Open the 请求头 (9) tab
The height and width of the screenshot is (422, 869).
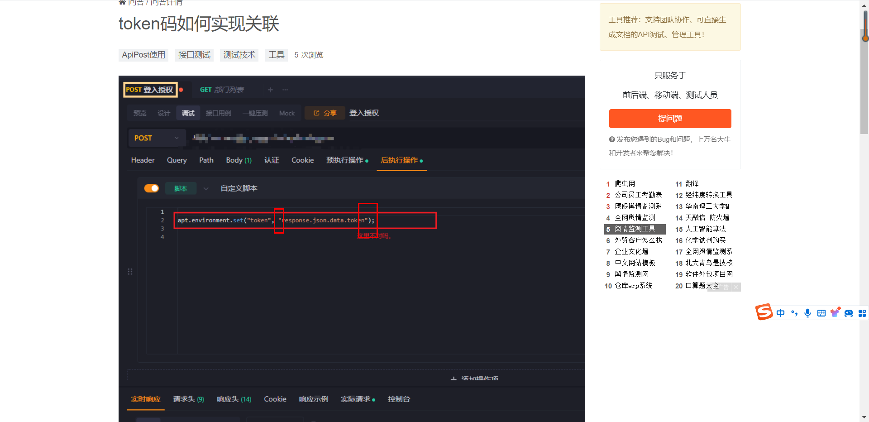188,399
